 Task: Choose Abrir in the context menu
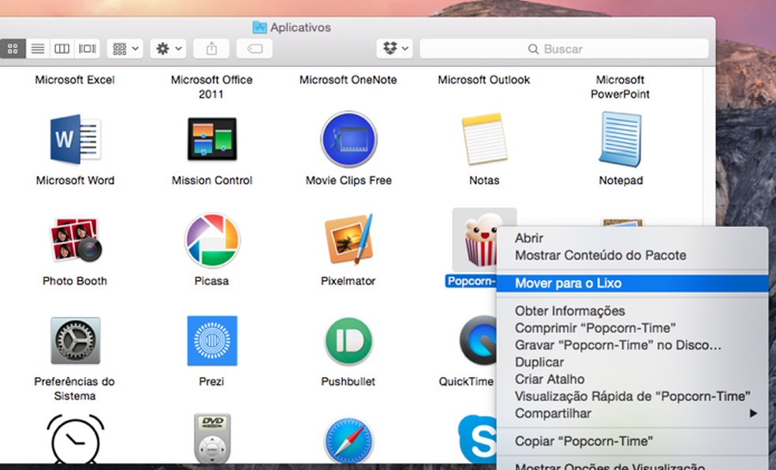(632, 238)
